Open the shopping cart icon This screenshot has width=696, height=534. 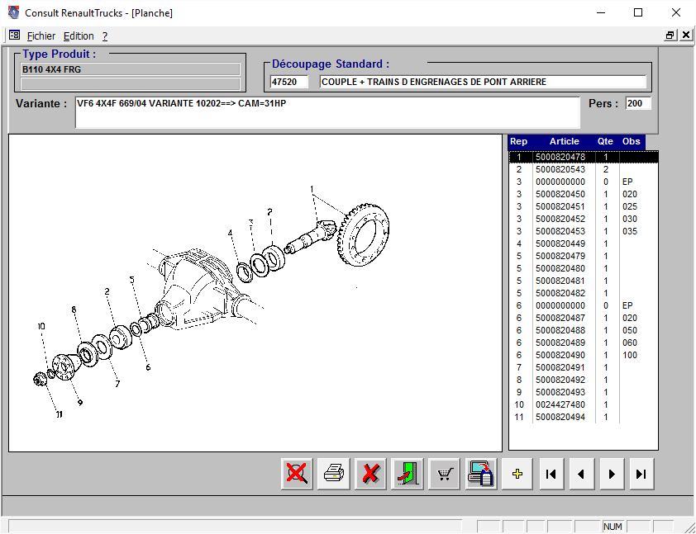[x=445, y=475]
